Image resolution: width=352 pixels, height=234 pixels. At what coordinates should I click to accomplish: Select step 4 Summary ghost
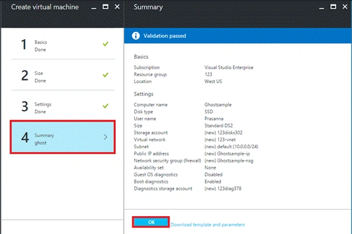coord(63,137)
